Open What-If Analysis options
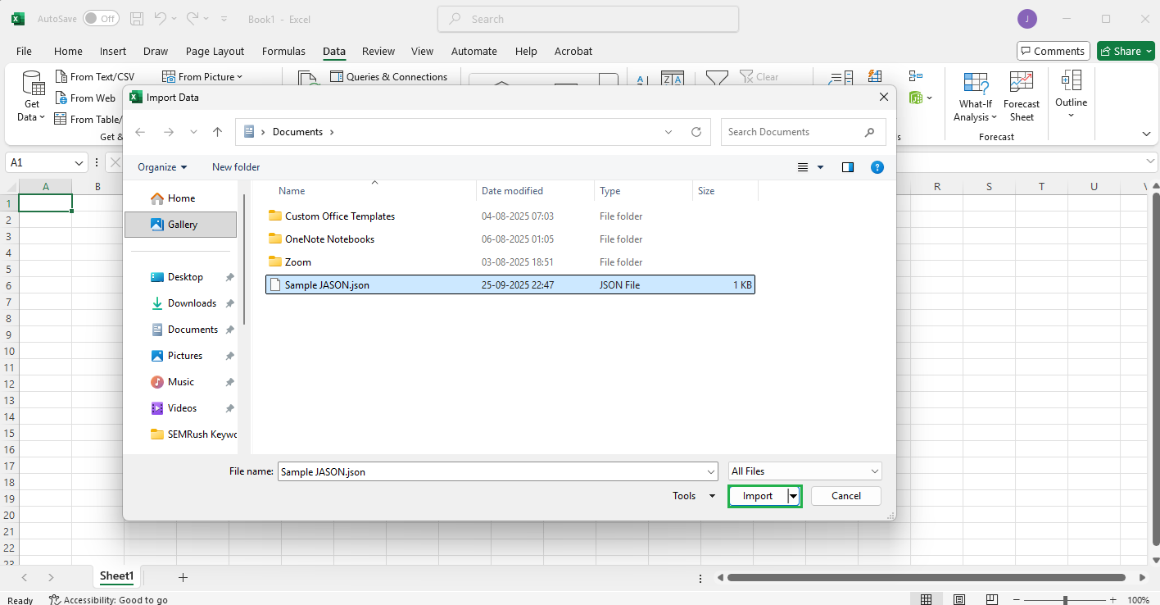Image resolution: width=1160 pixels, height=605 pixels. click(974, 95)
